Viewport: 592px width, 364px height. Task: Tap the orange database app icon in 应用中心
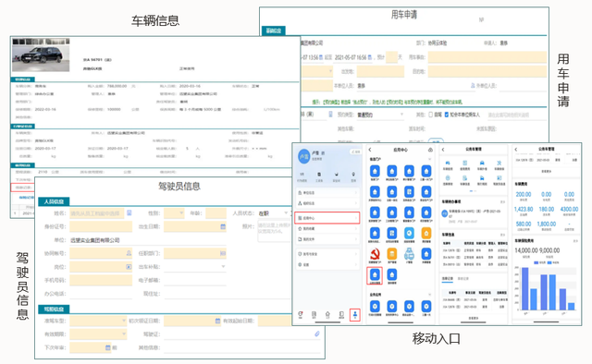(392, 254)
